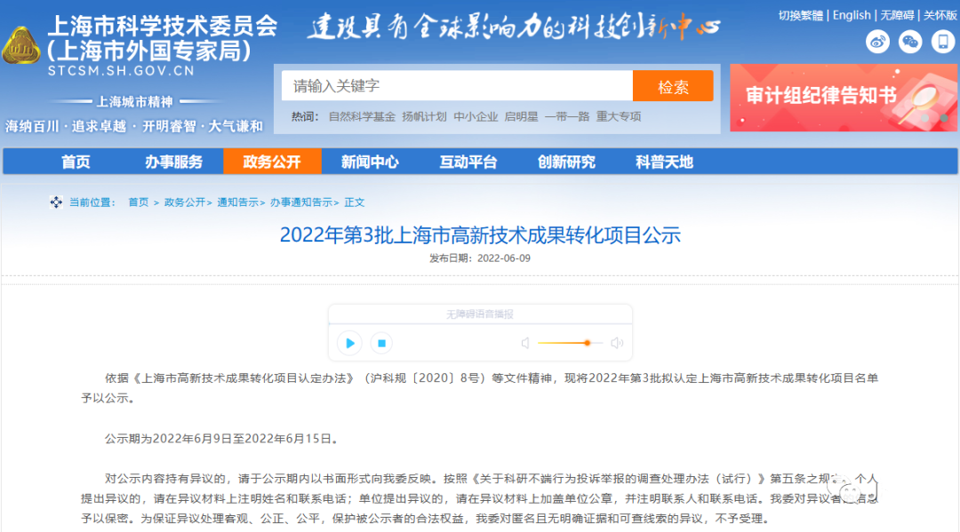Open the 办事服务 navigation tab
The image size is (960, 532).
click(x=173, y=162)
